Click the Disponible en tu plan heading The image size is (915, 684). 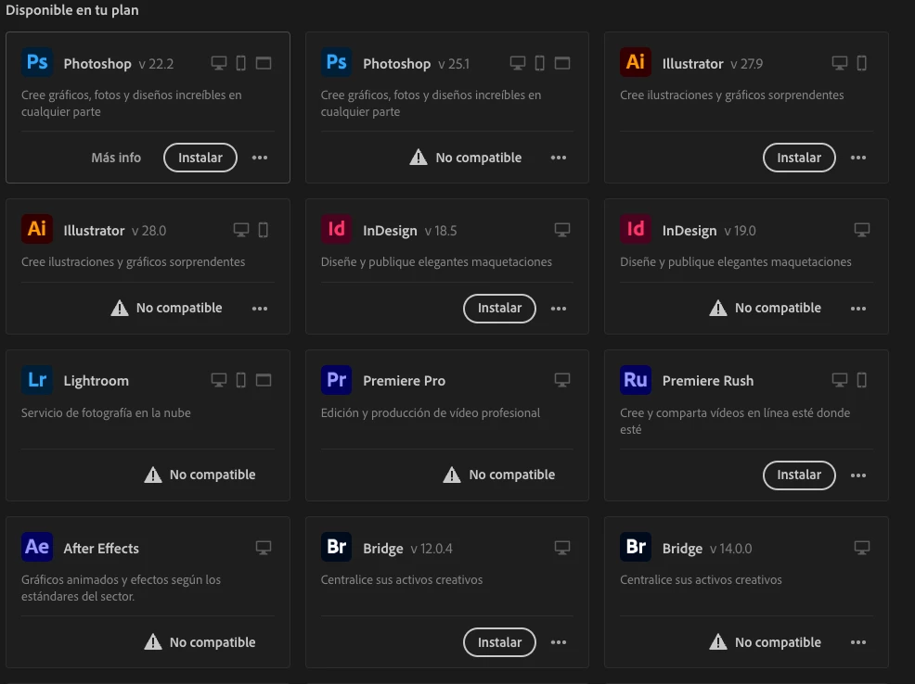pyautogui.click(x=72, y=10)
